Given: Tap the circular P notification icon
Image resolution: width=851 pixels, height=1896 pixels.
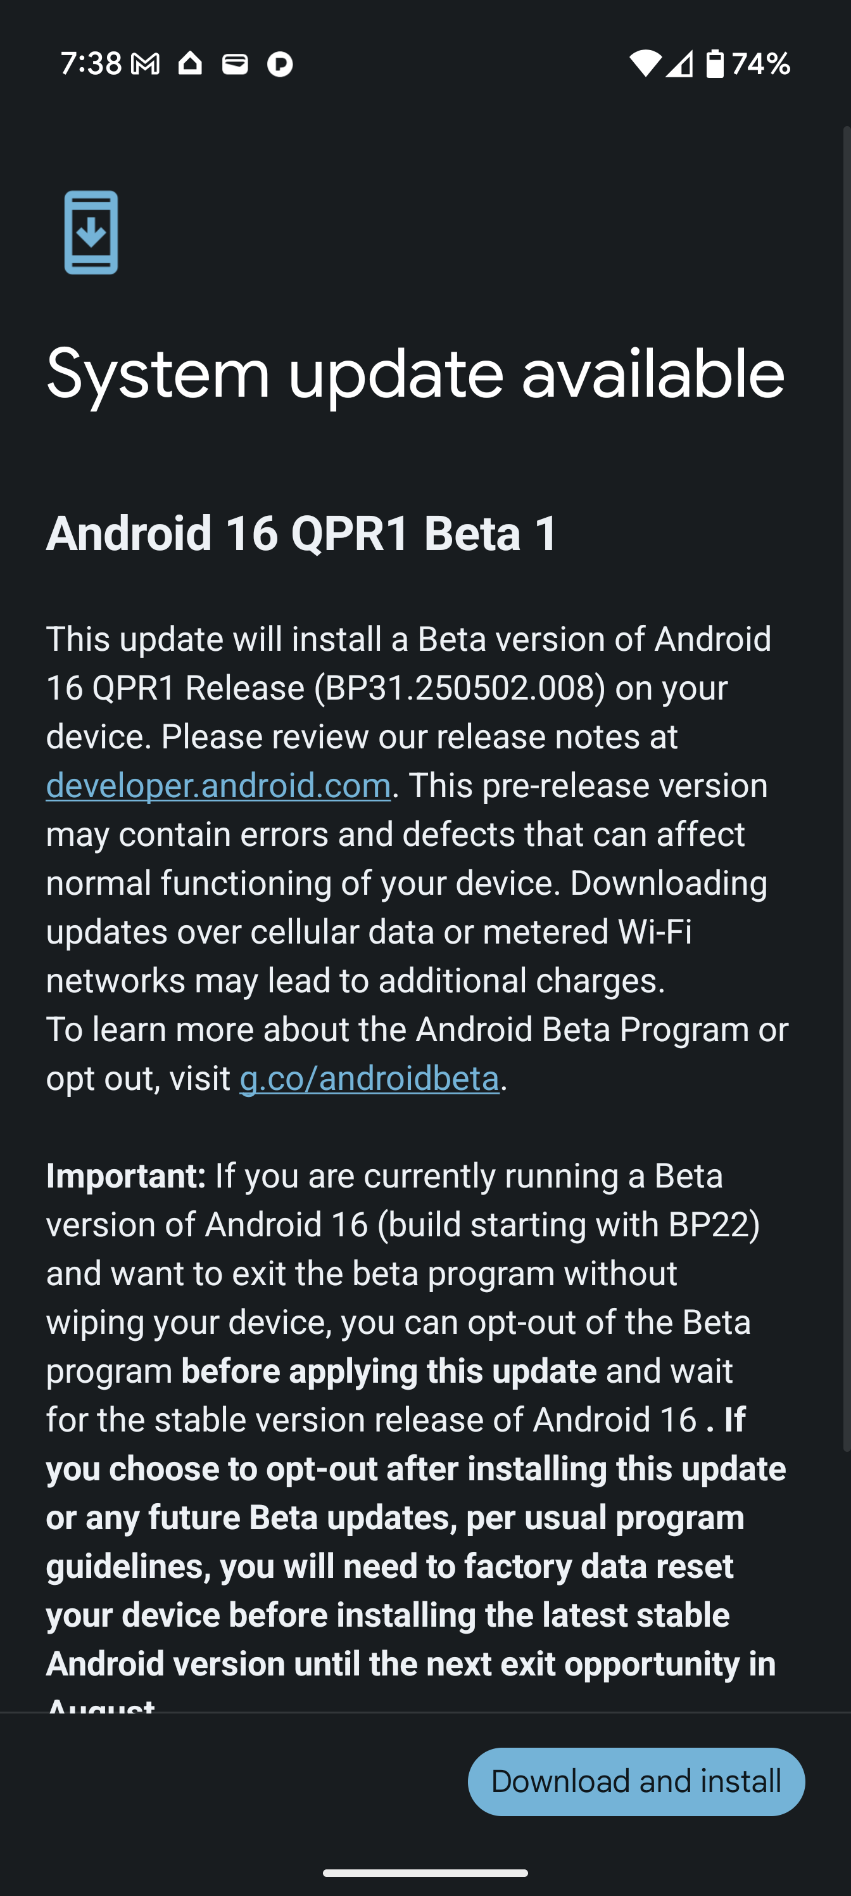Looking at the screenshot, I should pos(279,64).
